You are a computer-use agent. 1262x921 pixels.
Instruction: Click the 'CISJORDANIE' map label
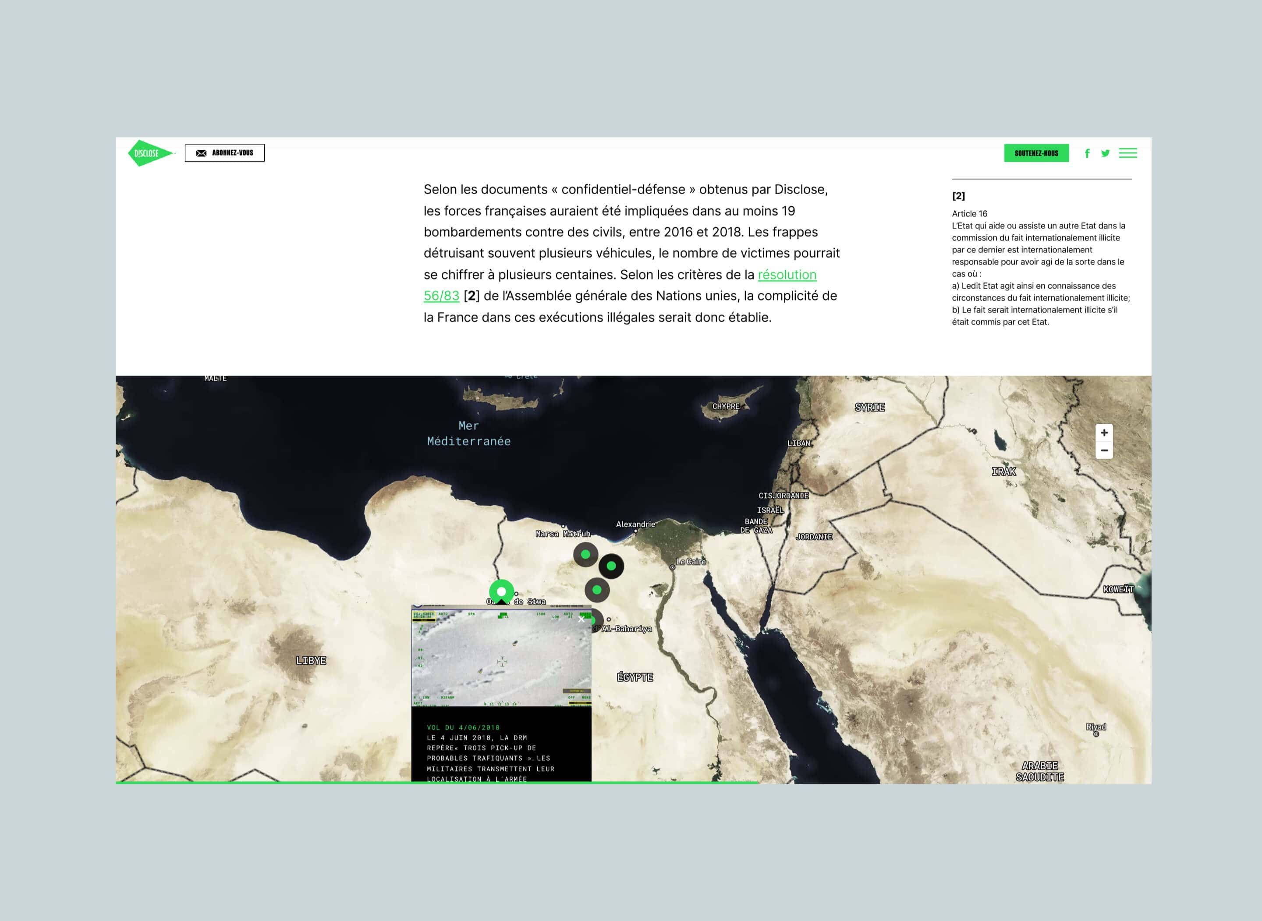[783, 496]
